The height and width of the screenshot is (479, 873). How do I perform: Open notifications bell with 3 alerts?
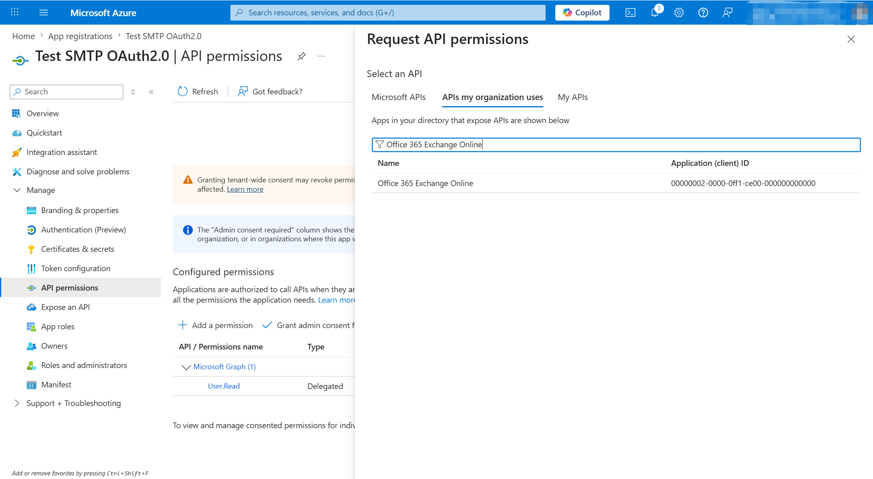point(655,12)
